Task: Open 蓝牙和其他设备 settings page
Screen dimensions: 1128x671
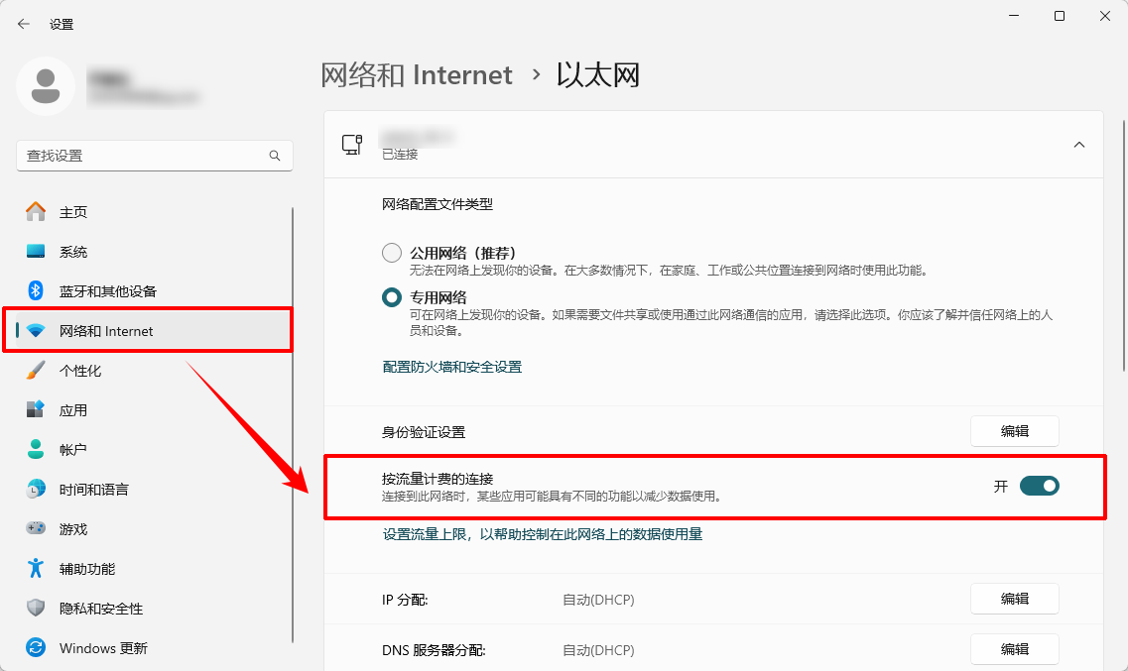Action: [153, 291]
